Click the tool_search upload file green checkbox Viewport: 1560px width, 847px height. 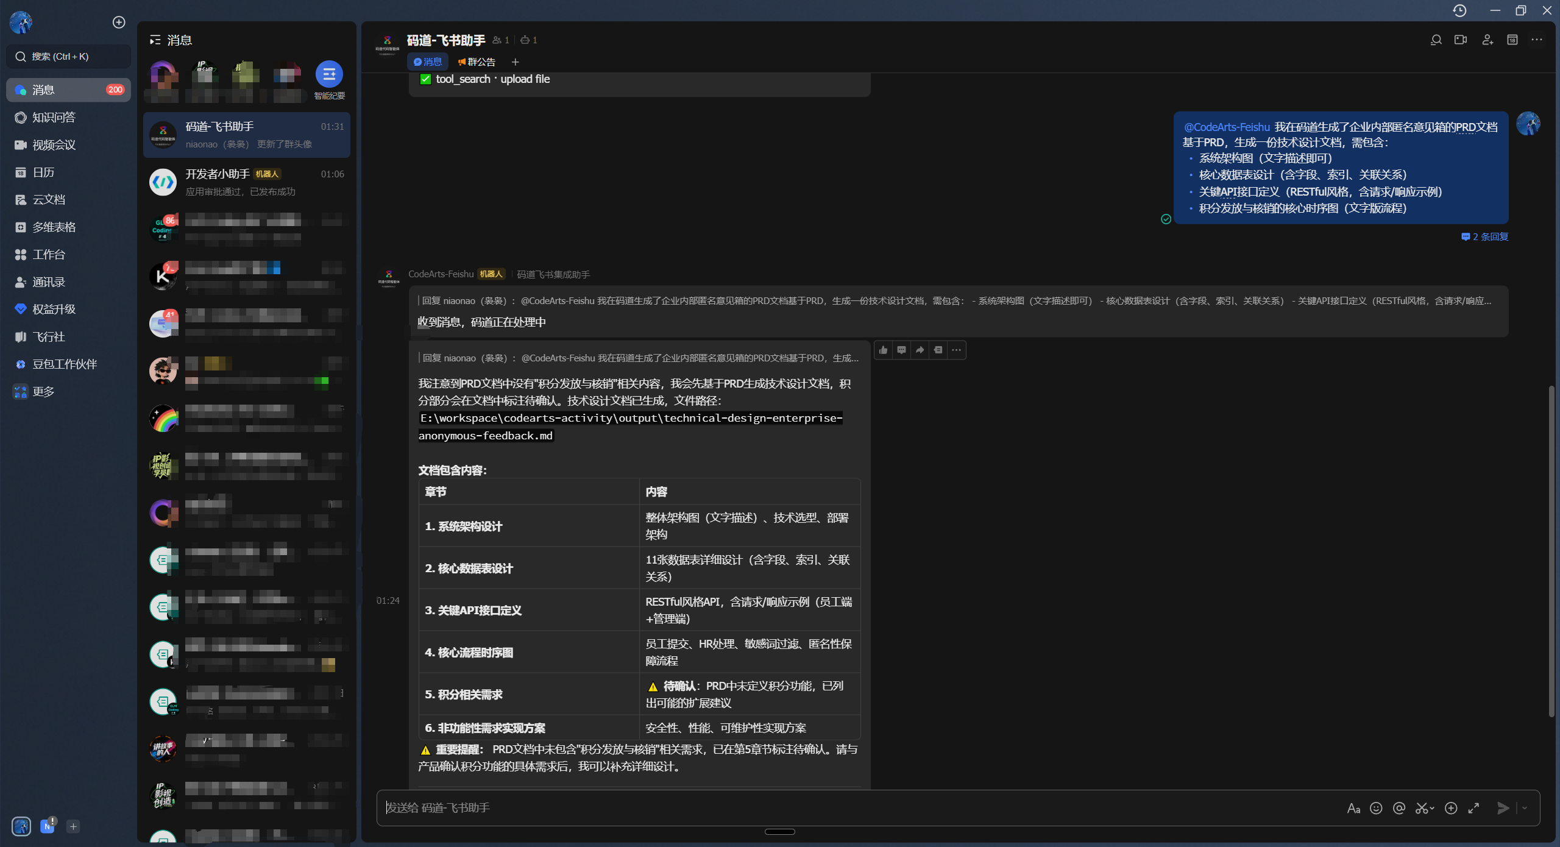click(x=425, y=79)
